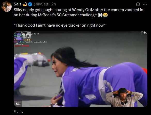The width and height of the screenshot is (151, 115).
Task: Click the display name Salt
Action: tap(18, 4)
